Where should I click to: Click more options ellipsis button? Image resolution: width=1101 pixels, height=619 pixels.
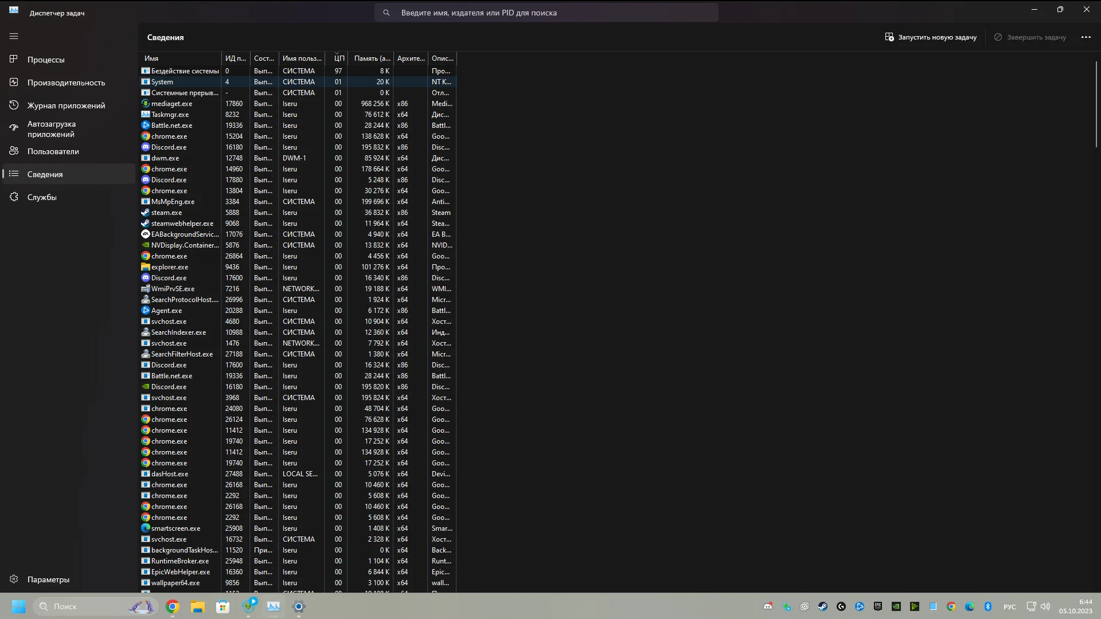click(x=1086, y=37)
